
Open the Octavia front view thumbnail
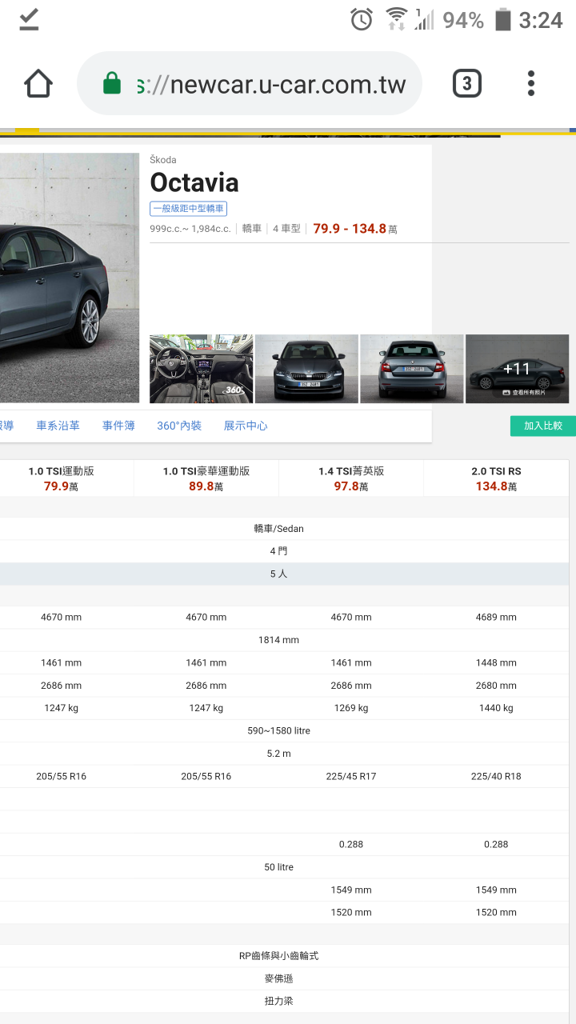coord(306,369)
